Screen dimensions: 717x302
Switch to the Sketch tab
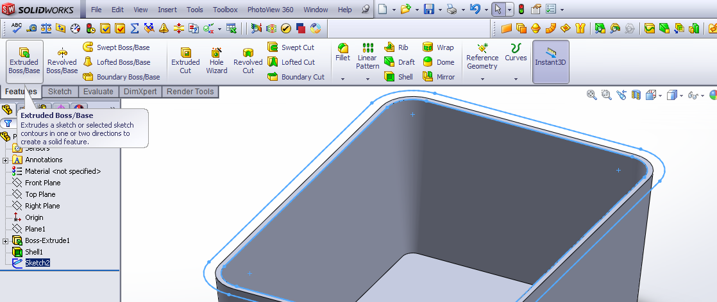[60, 92]
